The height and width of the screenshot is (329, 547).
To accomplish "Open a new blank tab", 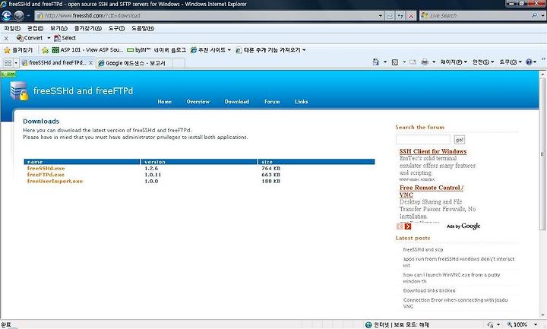I will (x=179, y=63).
